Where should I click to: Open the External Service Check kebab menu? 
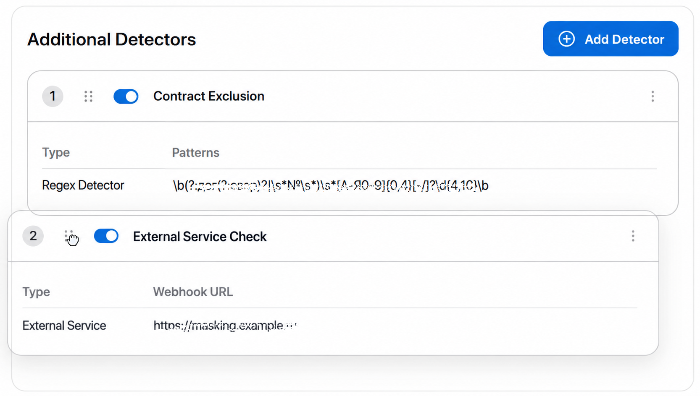[633, 236]
